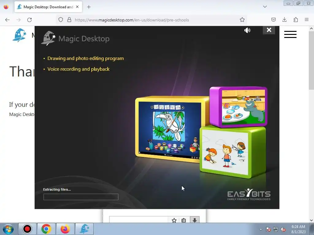Click page scrollbar up arrow
Screen dimensions: 314x235
pos(311,28)
